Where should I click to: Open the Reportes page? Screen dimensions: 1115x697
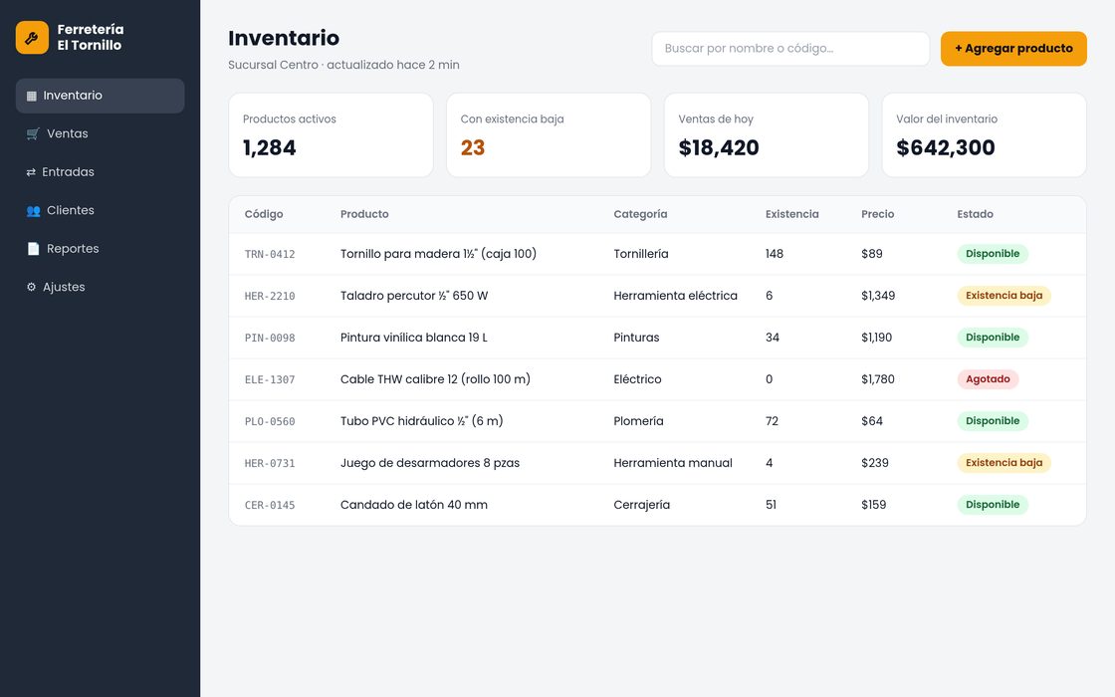pyautogui.click(x=101, y=249)
